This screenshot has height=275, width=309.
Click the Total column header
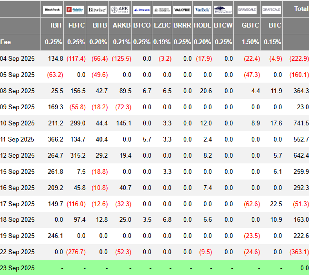point(301,9)
